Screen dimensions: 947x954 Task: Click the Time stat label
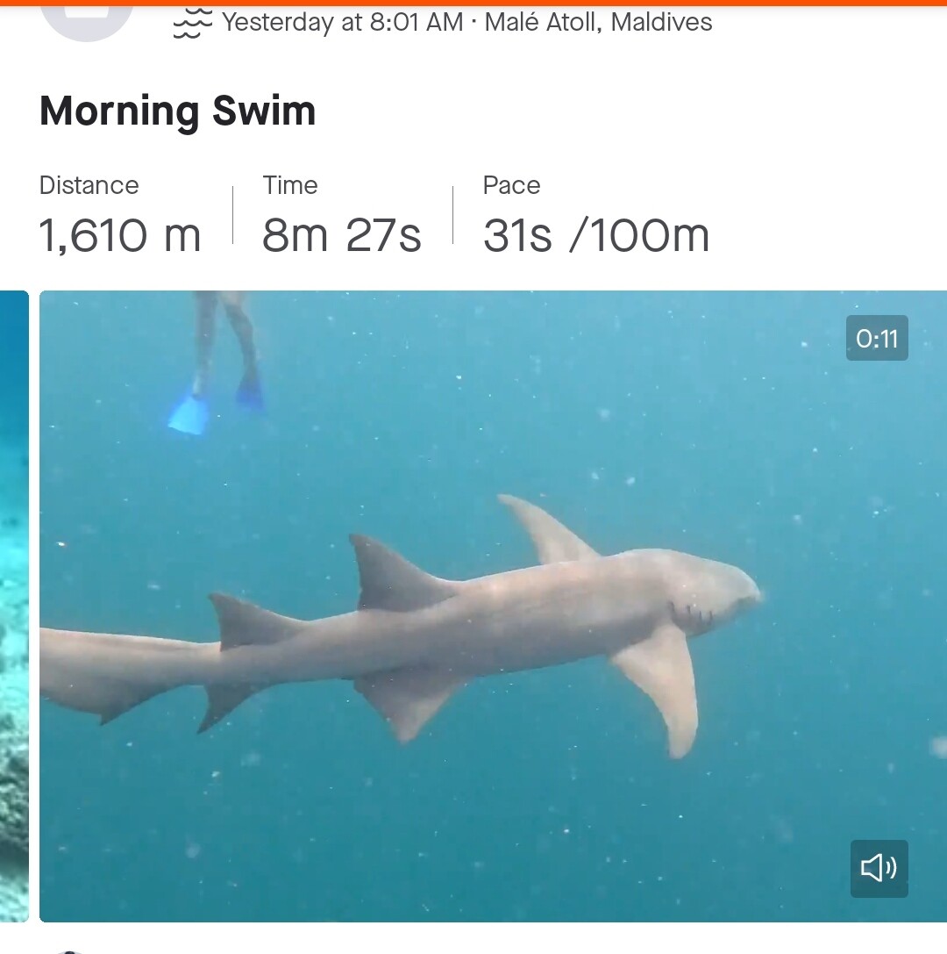pos(290,185)
